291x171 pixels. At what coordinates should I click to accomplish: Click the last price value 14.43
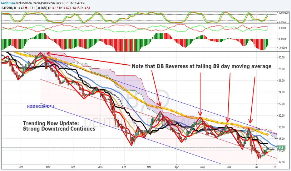[21, 8]
